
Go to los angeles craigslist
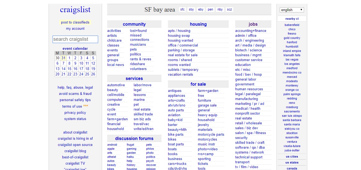[292, 64]
